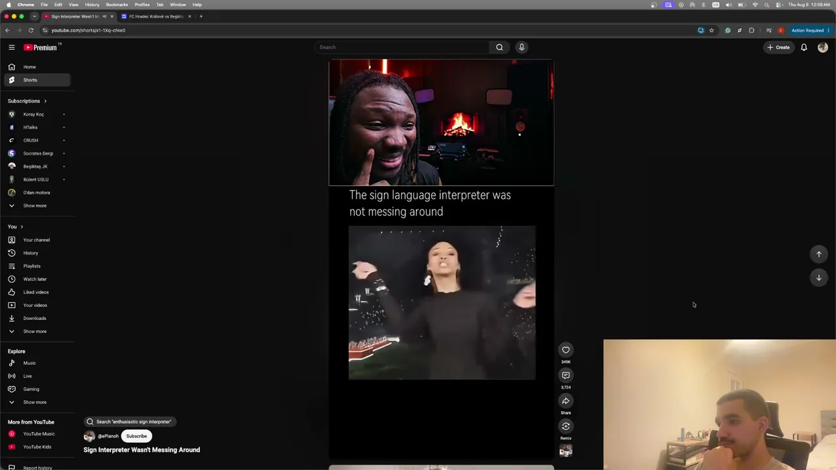This screenshot has height=470, width=836.
Task: Open YouTube Kids
Action: [x=37, y=446]
